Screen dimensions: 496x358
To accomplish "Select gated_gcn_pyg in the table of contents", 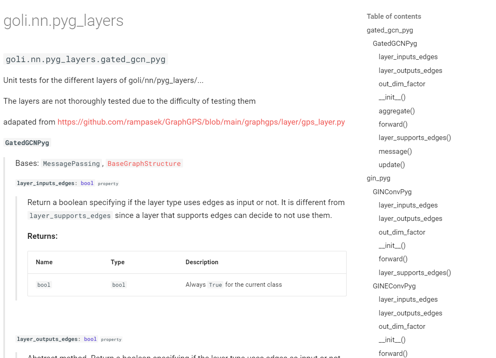I will 389,30.
